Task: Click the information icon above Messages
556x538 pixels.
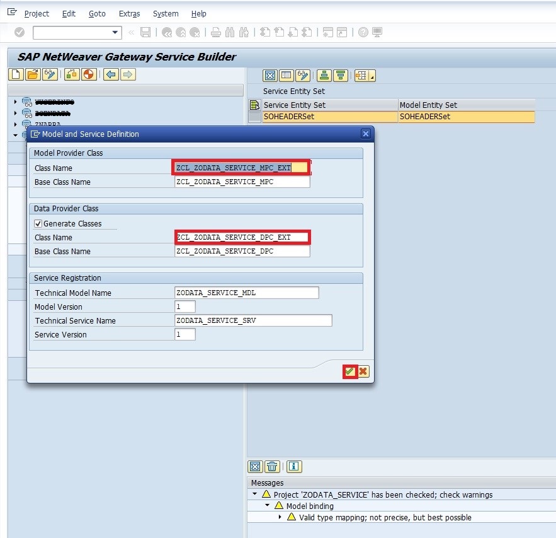Action: click(x=294, y=467)
